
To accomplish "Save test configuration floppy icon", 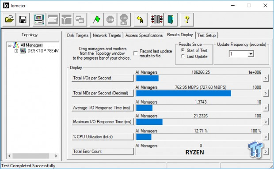I will click(23, 19).
